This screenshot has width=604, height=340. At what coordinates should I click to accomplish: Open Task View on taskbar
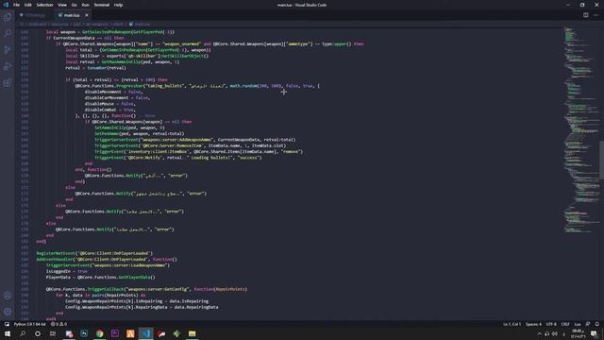tap(53, 333)
